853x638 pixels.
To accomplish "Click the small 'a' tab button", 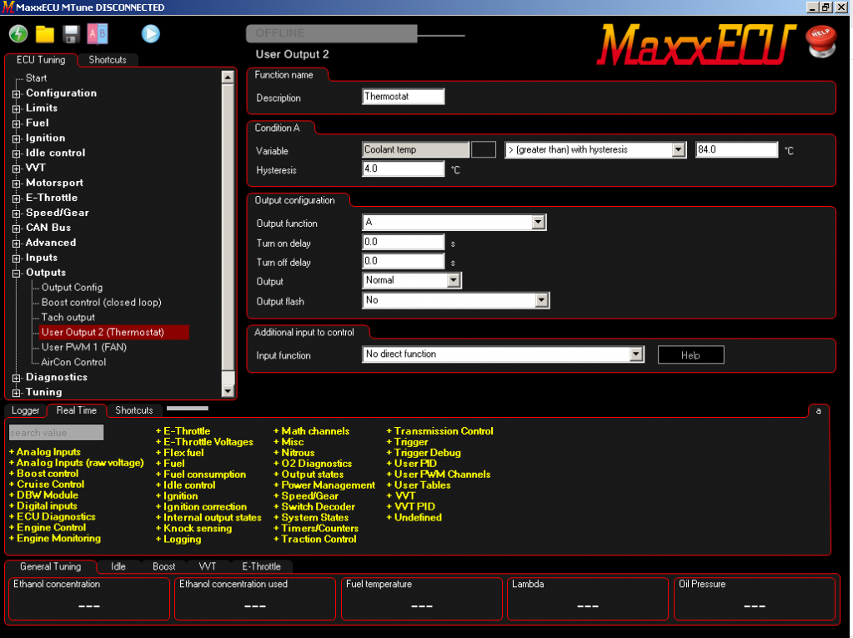I will (x=818, y=410).
